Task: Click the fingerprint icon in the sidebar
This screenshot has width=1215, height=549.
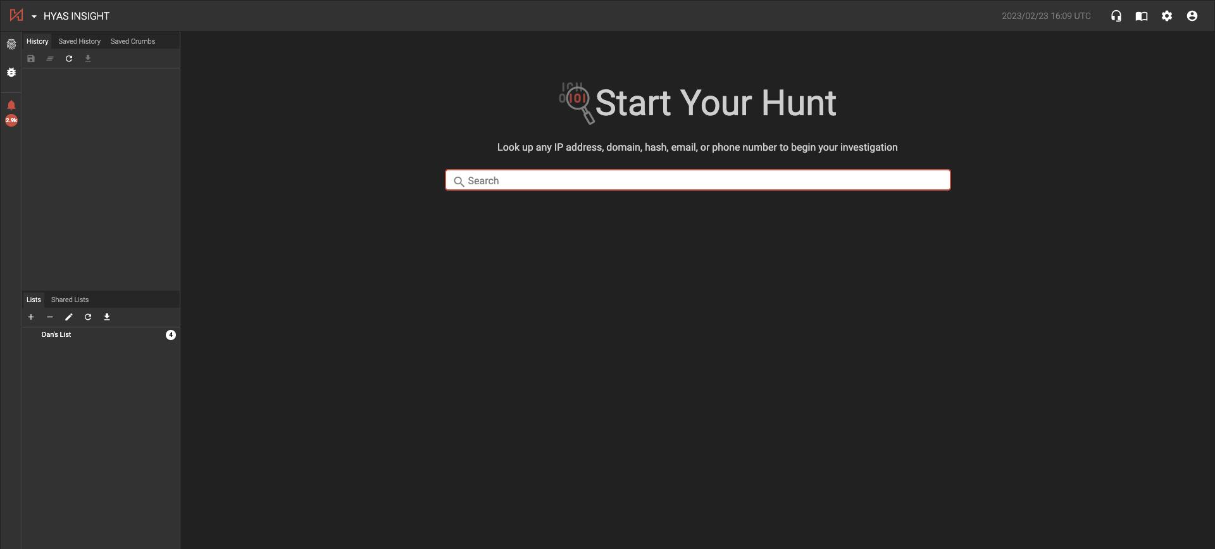Action: (x=11, y=44)
